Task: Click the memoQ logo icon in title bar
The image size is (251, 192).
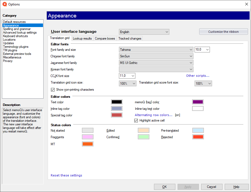Action: point(5,4)
